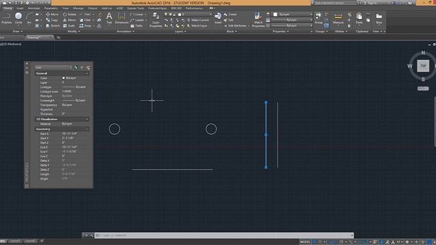Switch to the Drawing1 file tab
436x245 pixels.
[x=39, y=37]
